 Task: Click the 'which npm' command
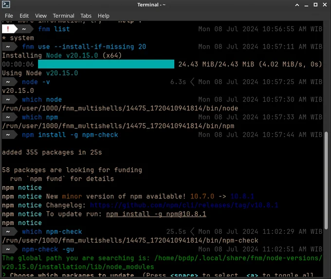click(x=40, y=117)
